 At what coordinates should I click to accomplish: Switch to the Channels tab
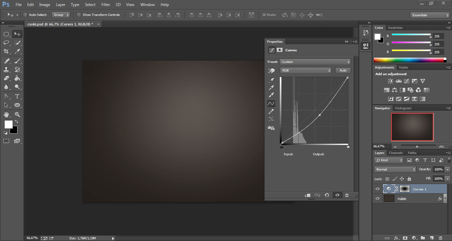coord(396,153)
